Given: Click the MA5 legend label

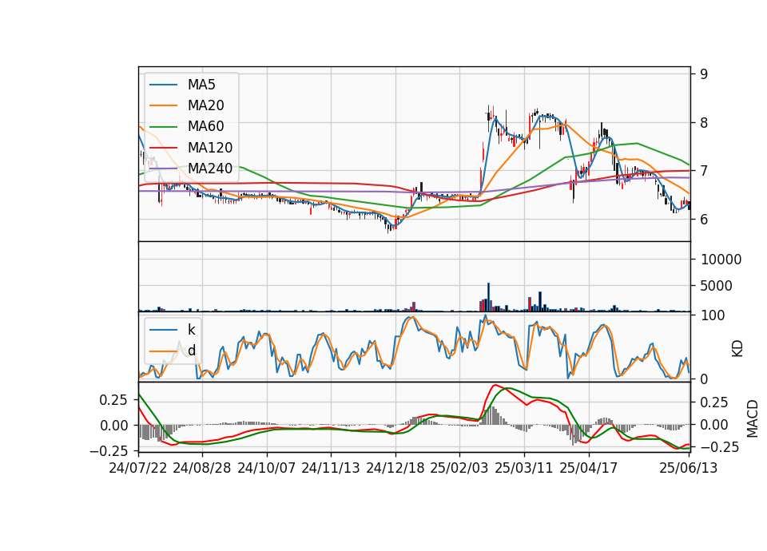Looking at the screenshot, I should coord(201,85).
